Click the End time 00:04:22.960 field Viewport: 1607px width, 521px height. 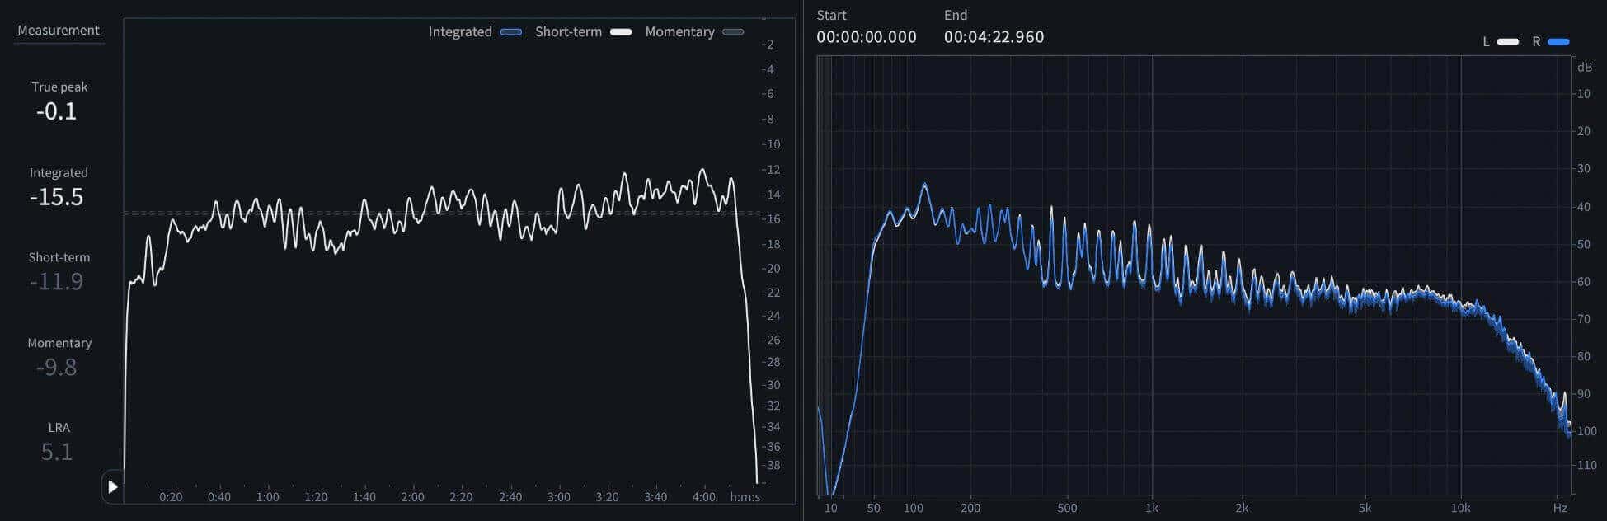[x=994, y=37]
